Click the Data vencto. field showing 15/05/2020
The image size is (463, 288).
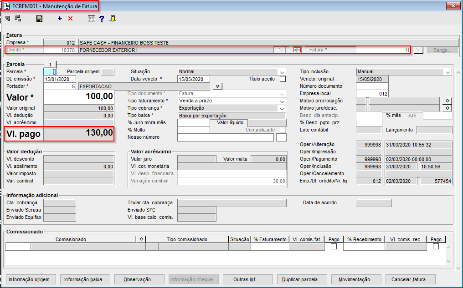194,79
